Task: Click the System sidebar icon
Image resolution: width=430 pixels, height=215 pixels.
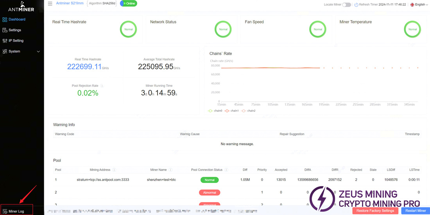Action: 5,51
